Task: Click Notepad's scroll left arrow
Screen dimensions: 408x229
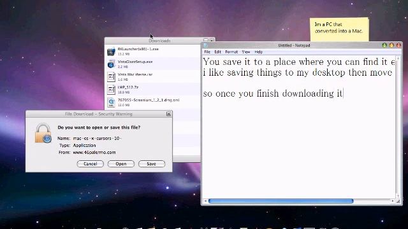Action: pyautogui.click(x=205, y=201)
